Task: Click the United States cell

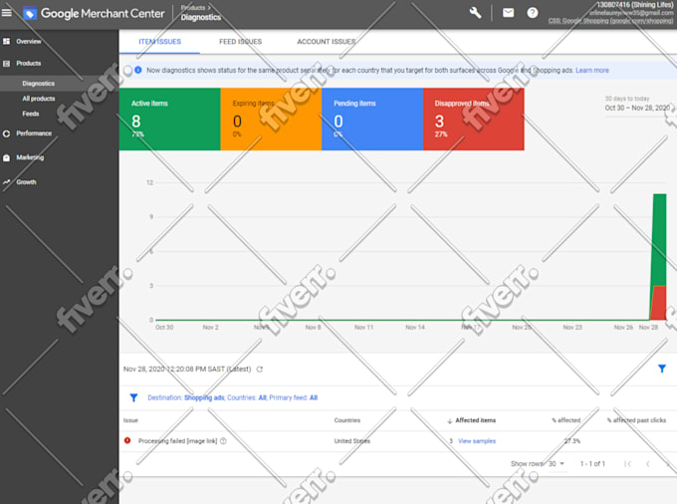Action: click(351, 441)
